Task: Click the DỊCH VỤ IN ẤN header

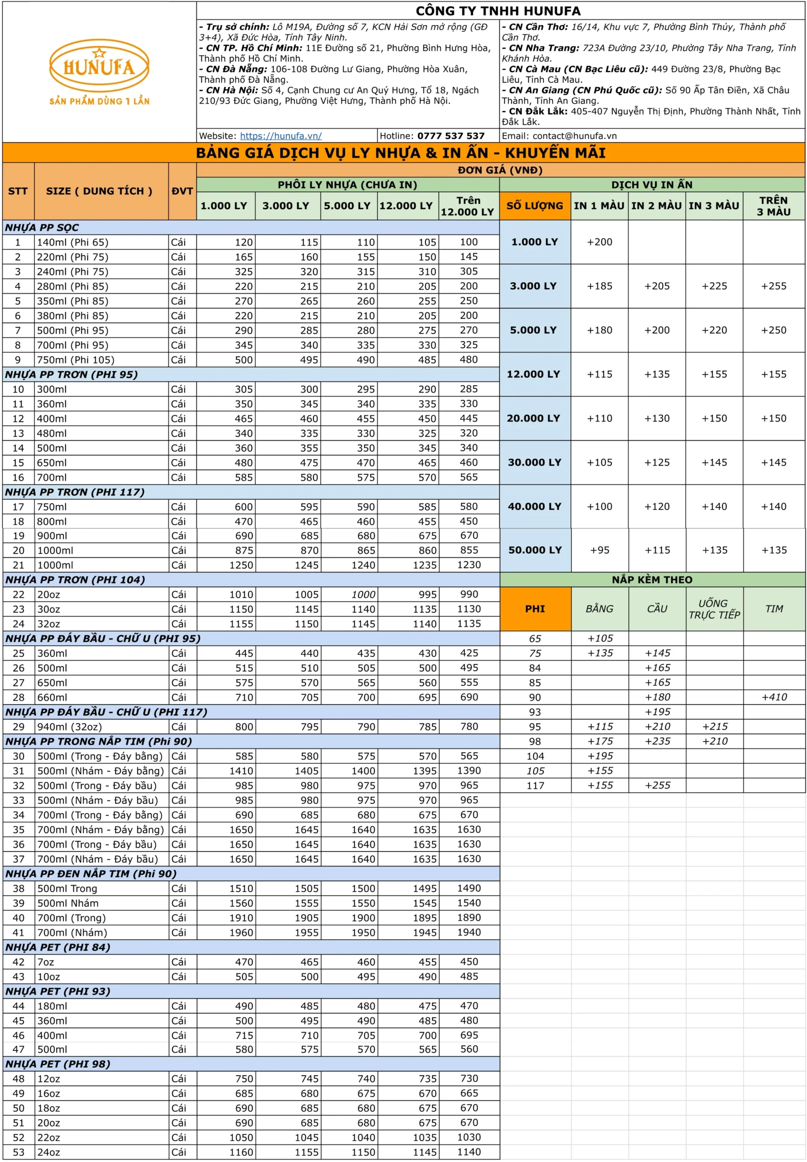Action: [x=652, y=185]
